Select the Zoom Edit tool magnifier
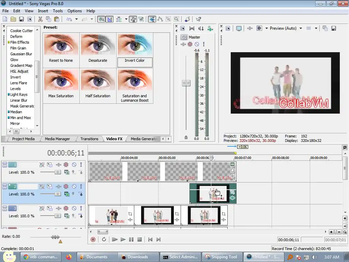Viewport: 349px width, 262px height. (x=176, y=19)
